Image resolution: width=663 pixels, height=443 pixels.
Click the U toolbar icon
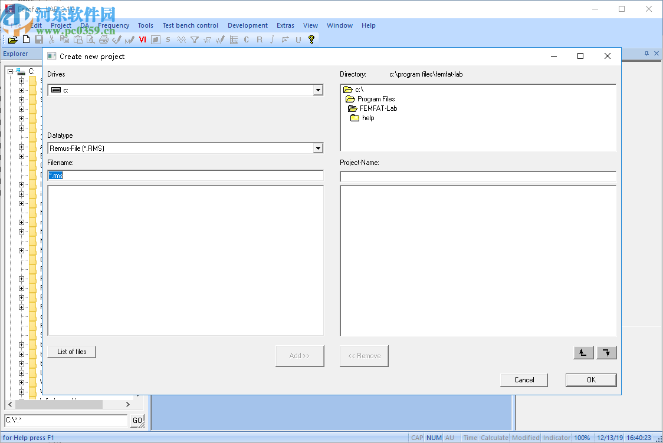point(298,39)
